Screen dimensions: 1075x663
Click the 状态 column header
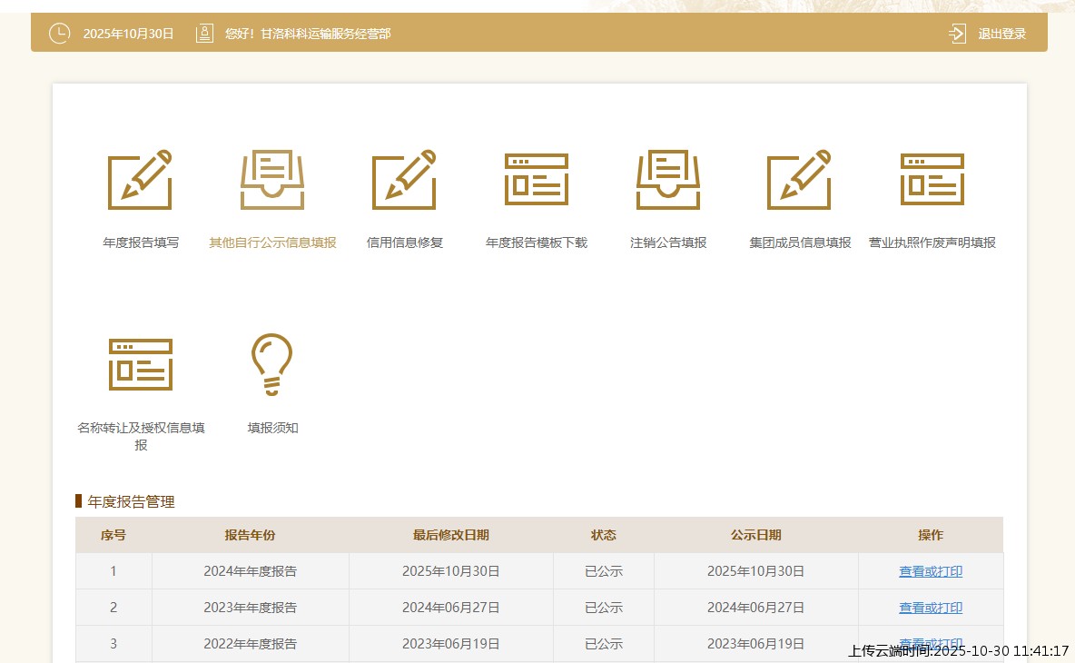click(x=603, y=535)
